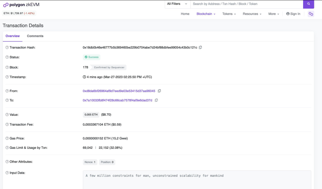This screenshot has width=322, height=189.
Task: Open the All Filters dropdown
Action: coord(177,4)
